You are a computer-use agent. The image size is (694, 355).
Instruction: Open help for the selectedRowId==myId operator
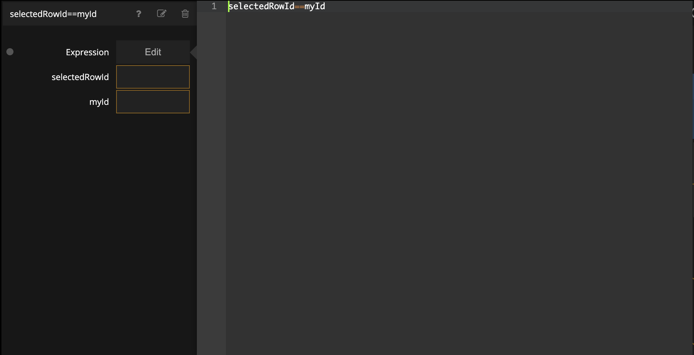click(x=138, y=14)
